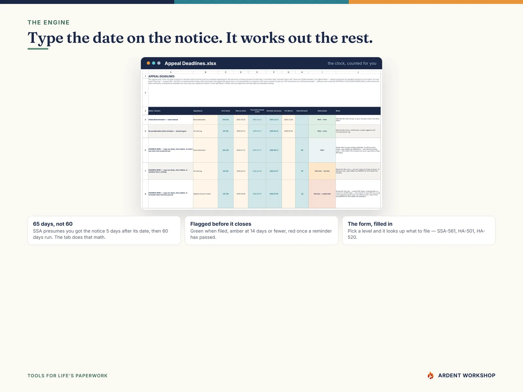
Task: Click the "Days left (auto)" header cell
Action: point(302,111)
